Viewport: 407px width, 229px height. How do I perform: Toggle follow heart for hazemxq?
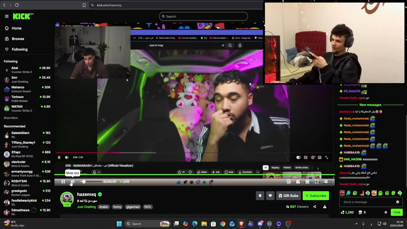click(270, 196)
